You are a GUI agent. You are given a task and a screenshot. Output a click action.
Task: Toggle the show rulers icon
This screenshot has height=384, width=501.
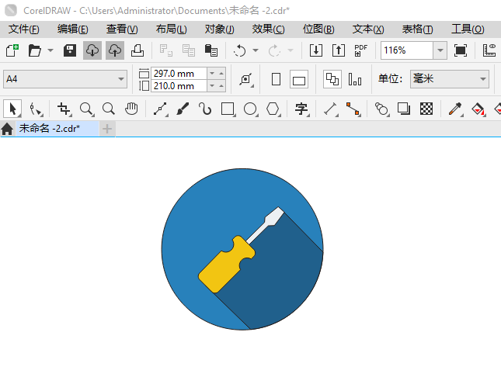point(489,50)
